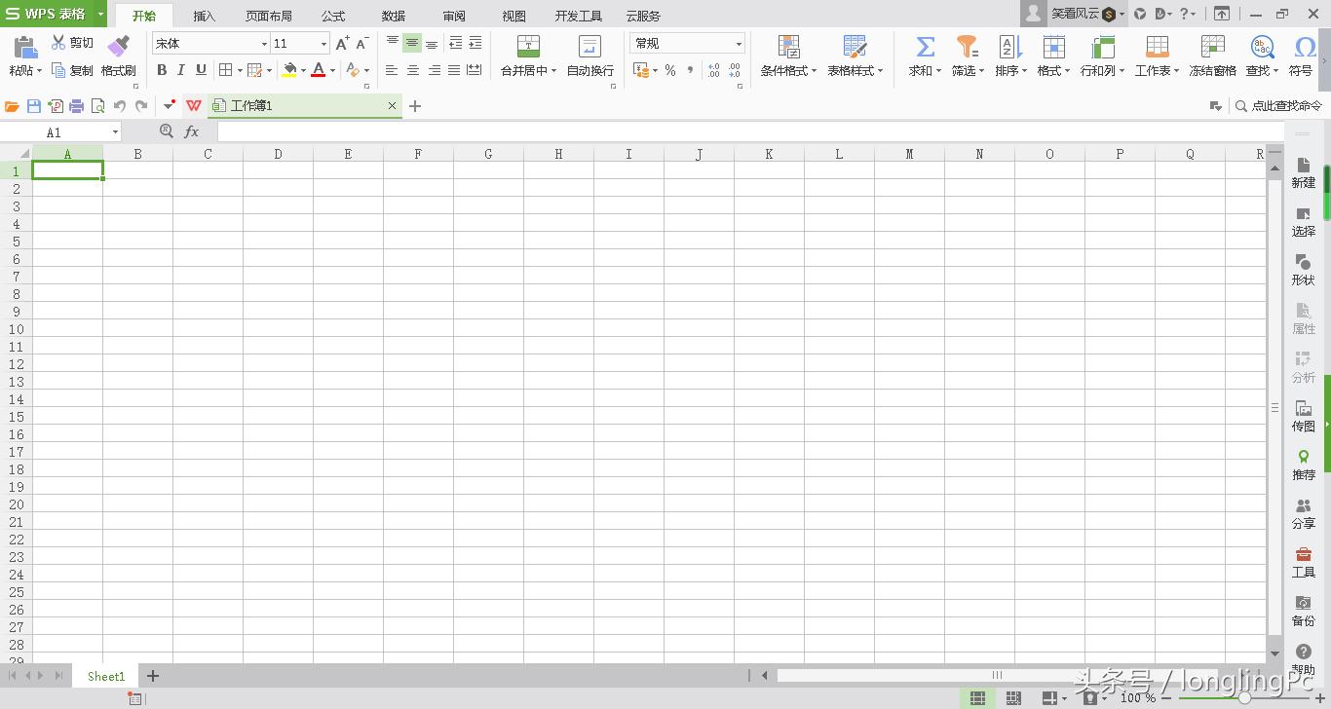Open the 工具 toolbox in the sidebar
The height and width of the screenshot is (709, 1331).
(x=1303, y=561)
